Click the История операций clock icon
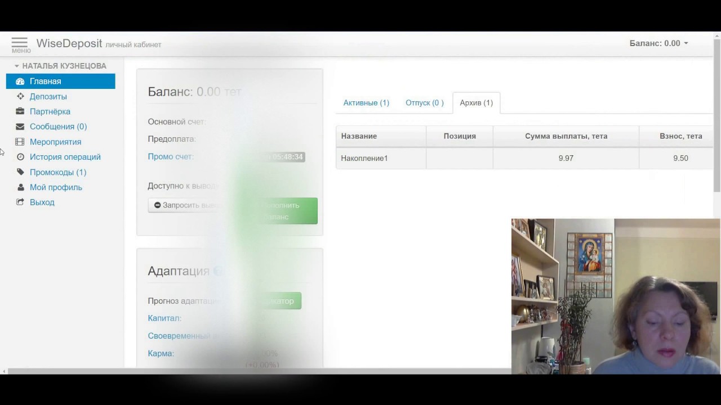 point(20,157)
